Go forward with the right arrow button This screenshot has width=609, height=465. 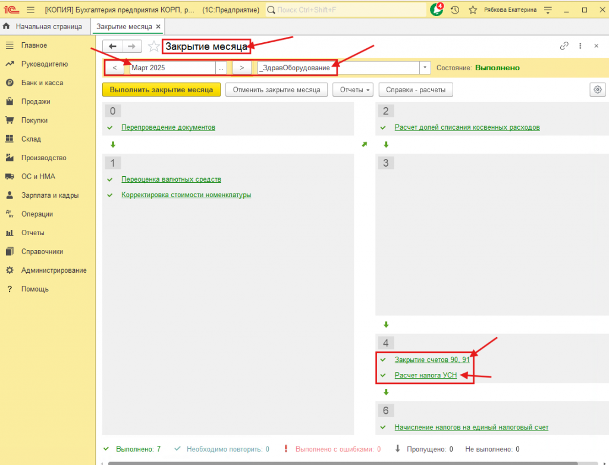(131, 46)
